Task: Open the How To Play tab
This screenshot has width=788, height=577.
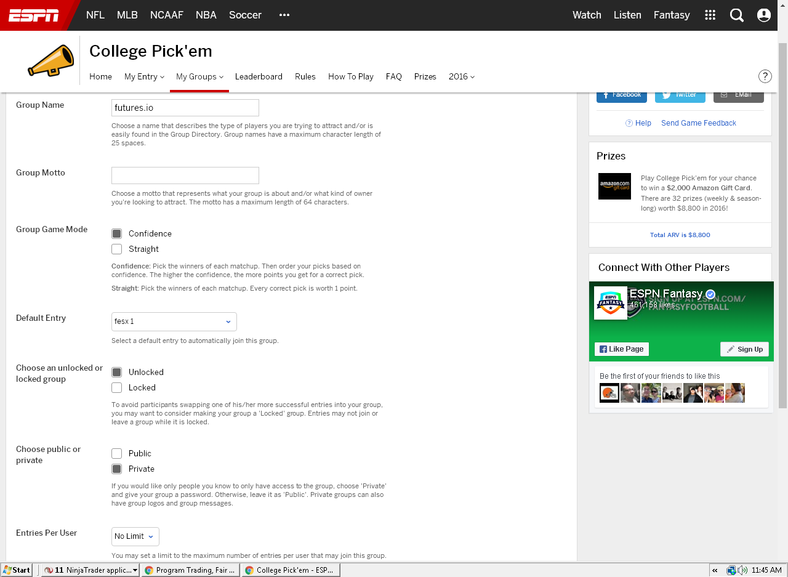Action: tap(351, 76)
